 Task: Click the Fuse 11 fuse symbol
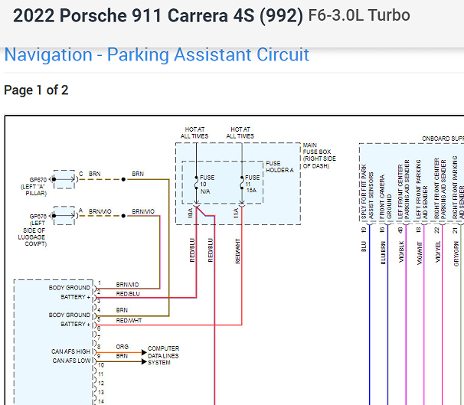pos(242,183)
